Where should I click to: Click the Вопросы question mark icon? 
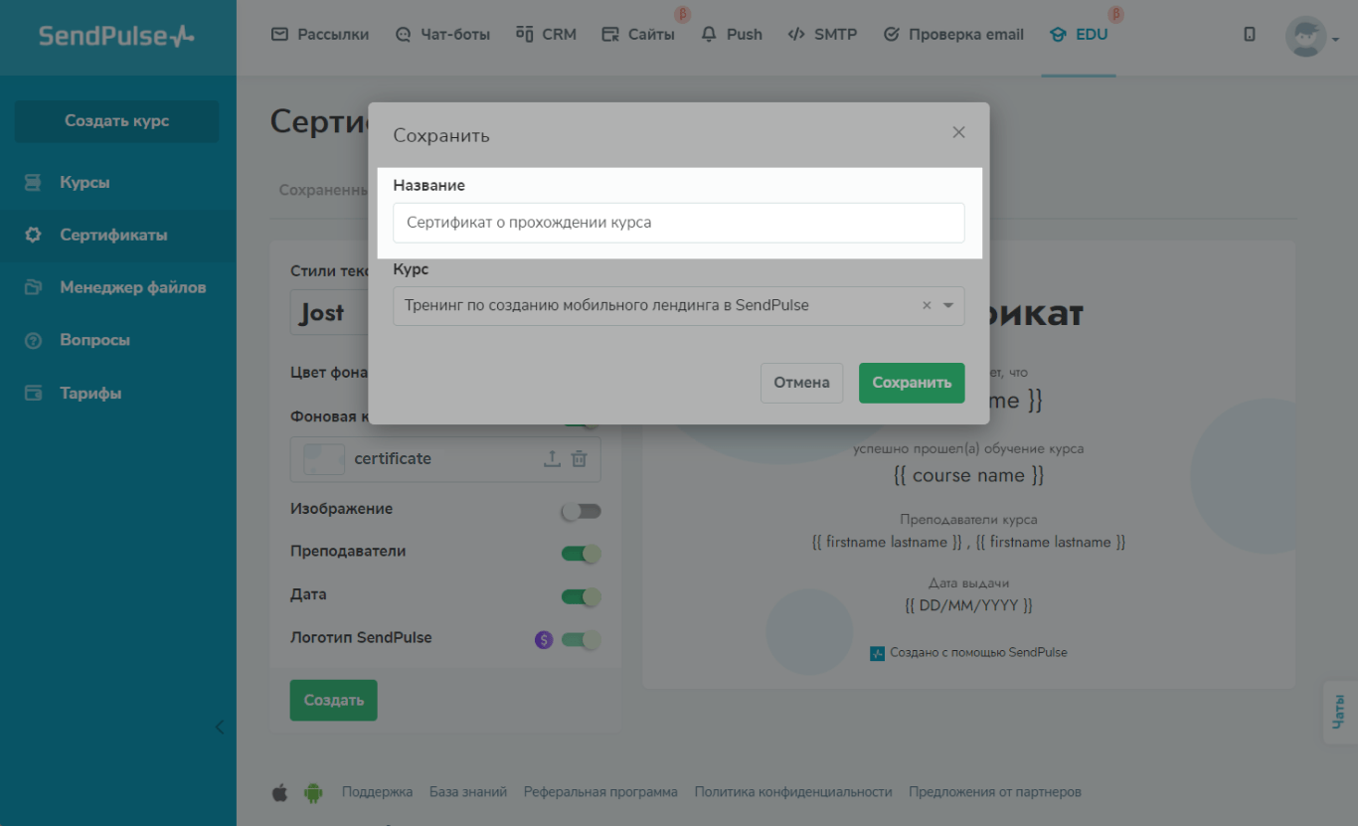tap(33, 340)
